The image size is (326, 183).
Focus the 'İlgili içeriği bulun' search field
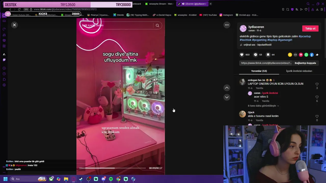pos(117,25)
